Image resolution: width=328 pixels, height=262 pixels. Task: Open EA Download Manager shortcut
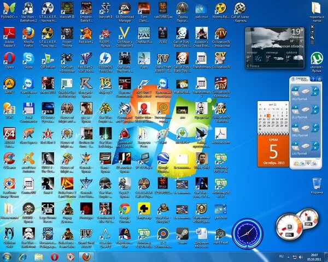(x=125, y=12)
